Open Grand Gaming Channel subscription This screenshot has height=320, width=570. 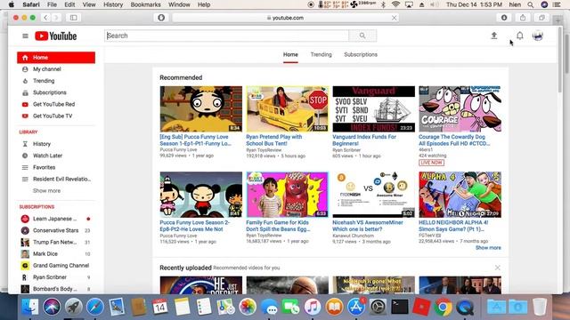(56, 265)
